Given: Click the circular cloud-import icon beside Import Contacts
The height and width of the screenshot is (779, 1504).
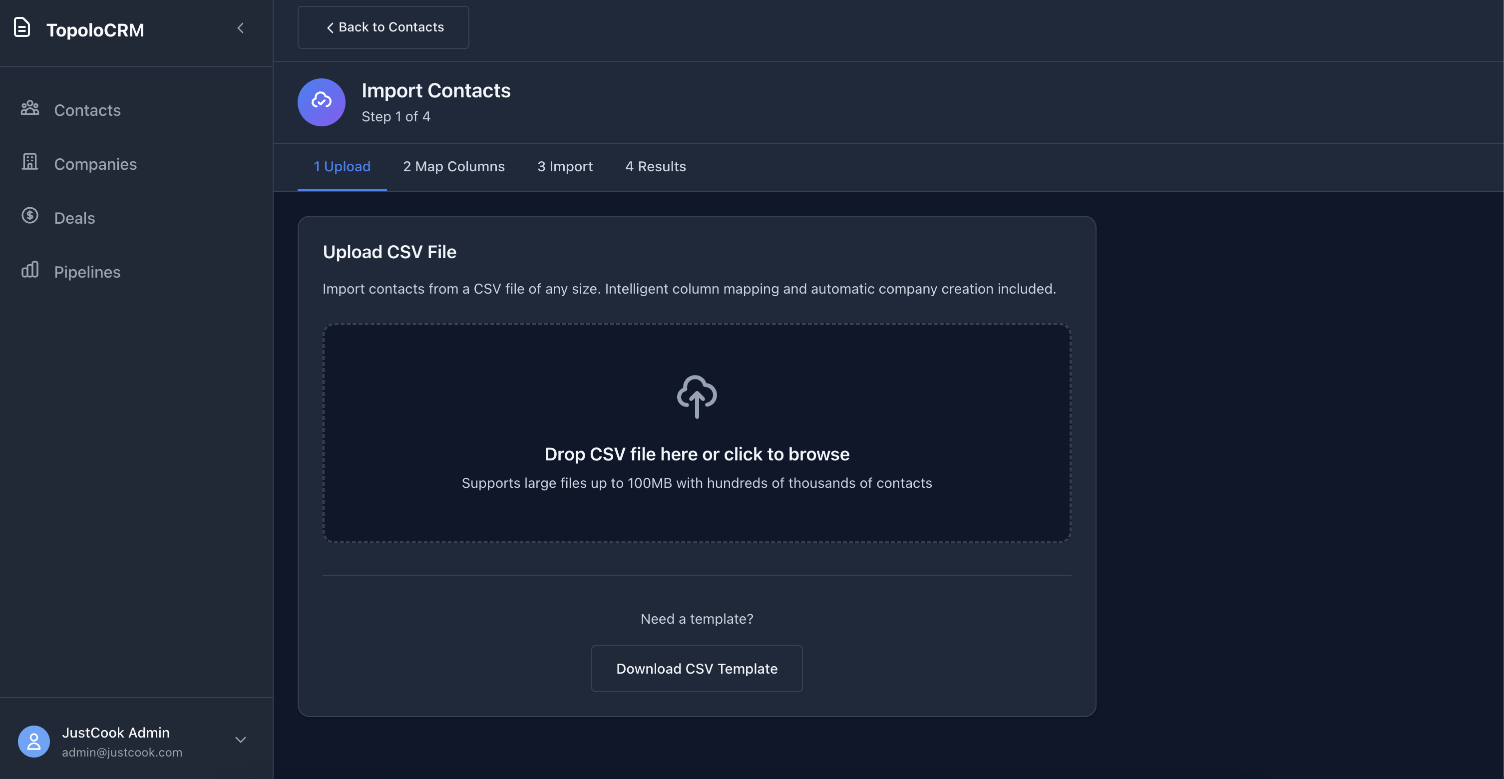Looking at the screenshot, I should (321, 102).
